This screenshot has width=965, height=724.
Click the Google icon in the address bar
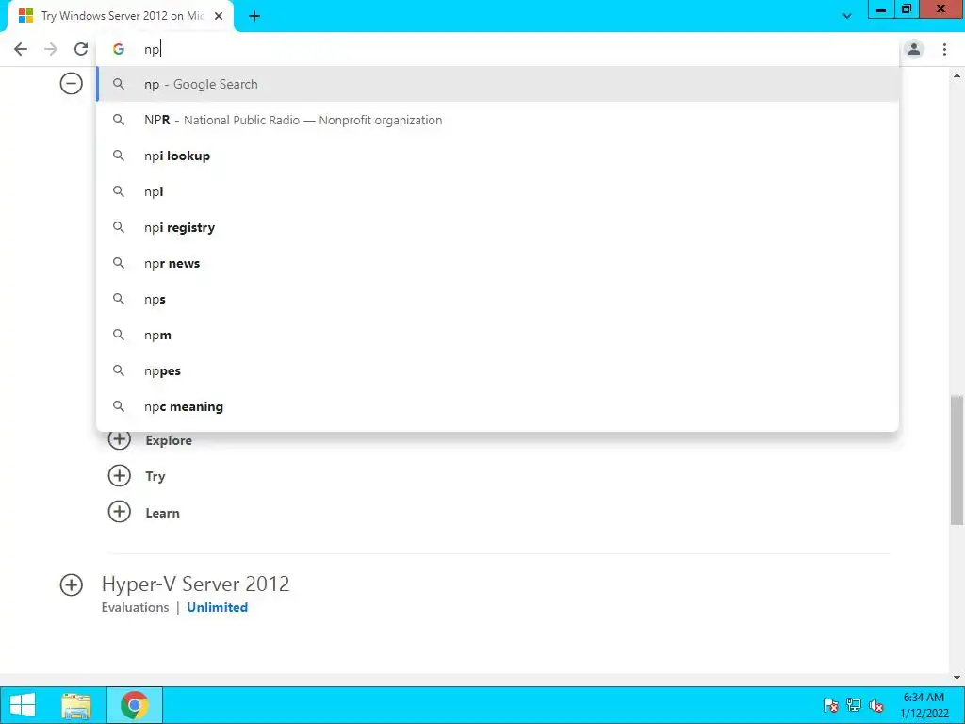[118, 49]
